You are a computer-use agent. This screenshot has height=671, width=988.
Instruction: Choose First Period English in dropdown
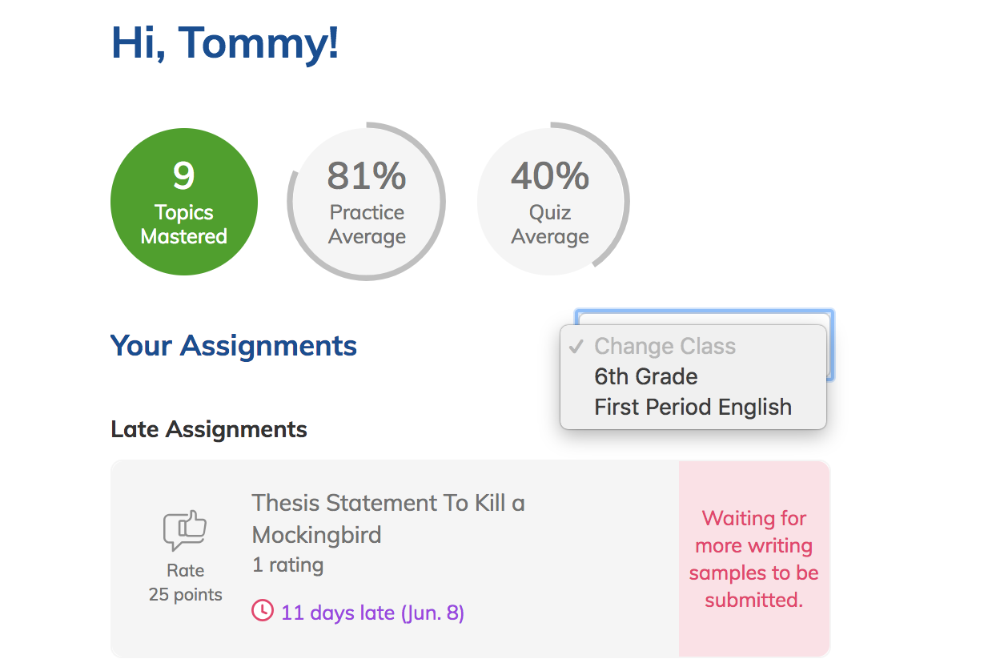693,407
